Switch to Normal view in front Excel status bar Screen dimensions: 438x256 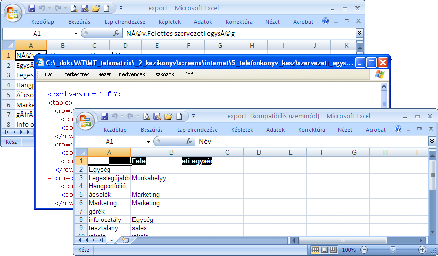point(315,249)
